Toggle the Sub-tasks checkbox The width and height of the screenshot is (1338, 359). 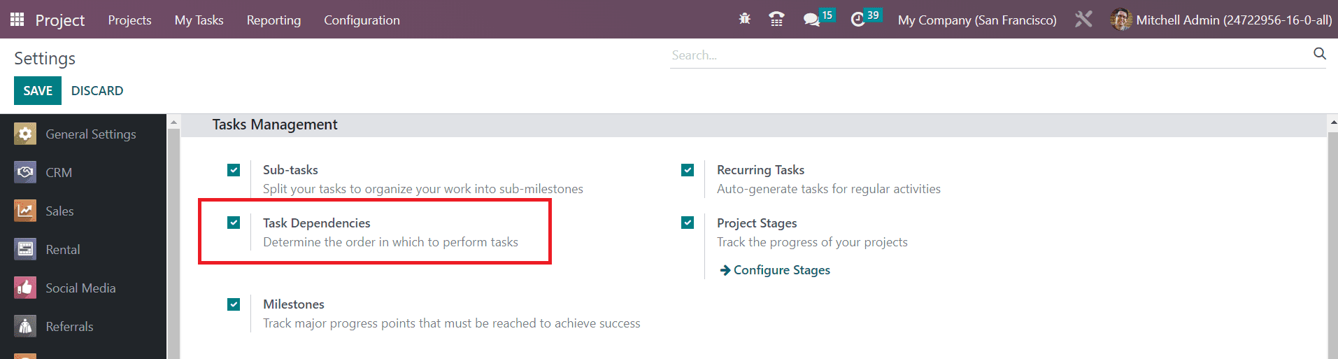coord(234,170)
